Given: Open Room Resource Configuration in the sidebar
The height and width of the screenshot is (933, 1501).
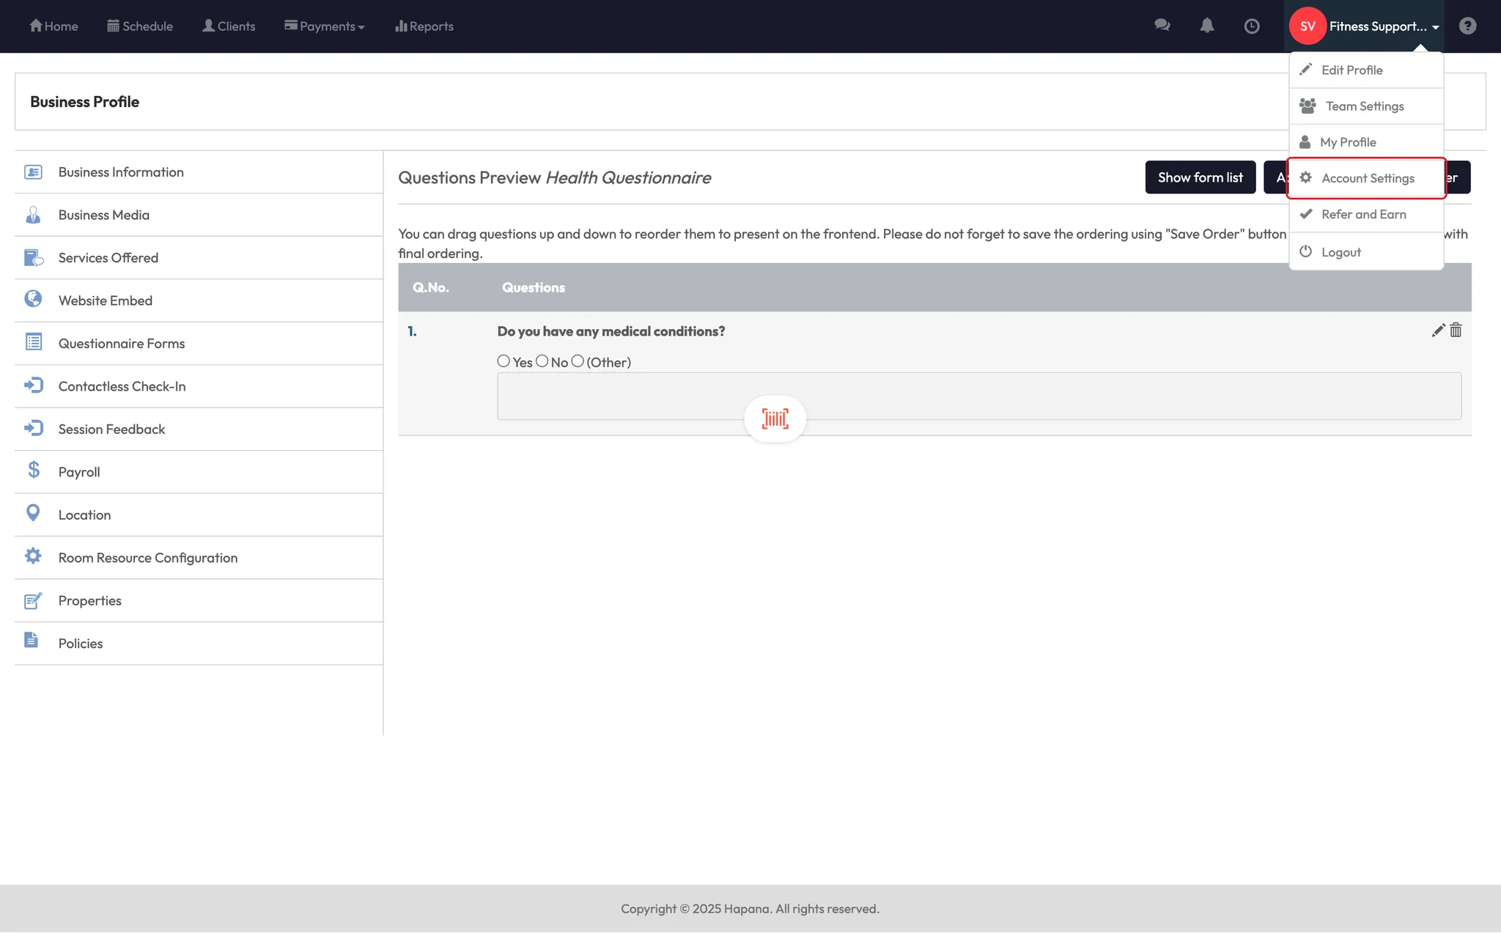Looking at the screenshot, I should (148, 558).
